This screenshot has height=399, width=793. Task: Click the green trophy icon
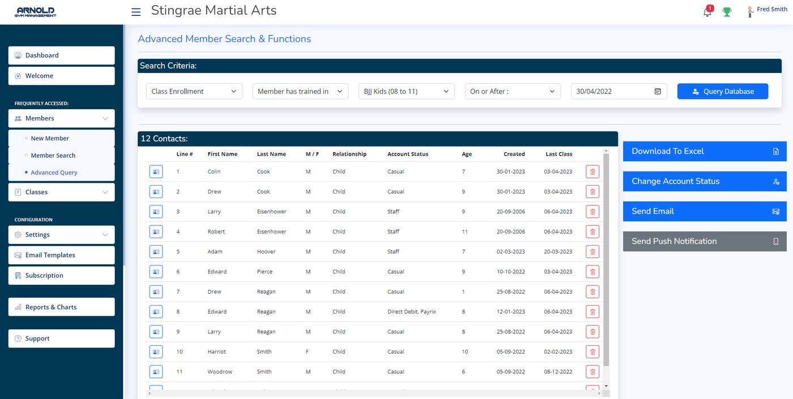pyautogui.click(x=727, y=12)
